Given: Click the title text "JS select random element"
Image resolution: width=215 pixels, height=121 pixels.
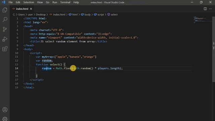Looking at the screenshot, I should pyautogui.click(x=59, y=41).
